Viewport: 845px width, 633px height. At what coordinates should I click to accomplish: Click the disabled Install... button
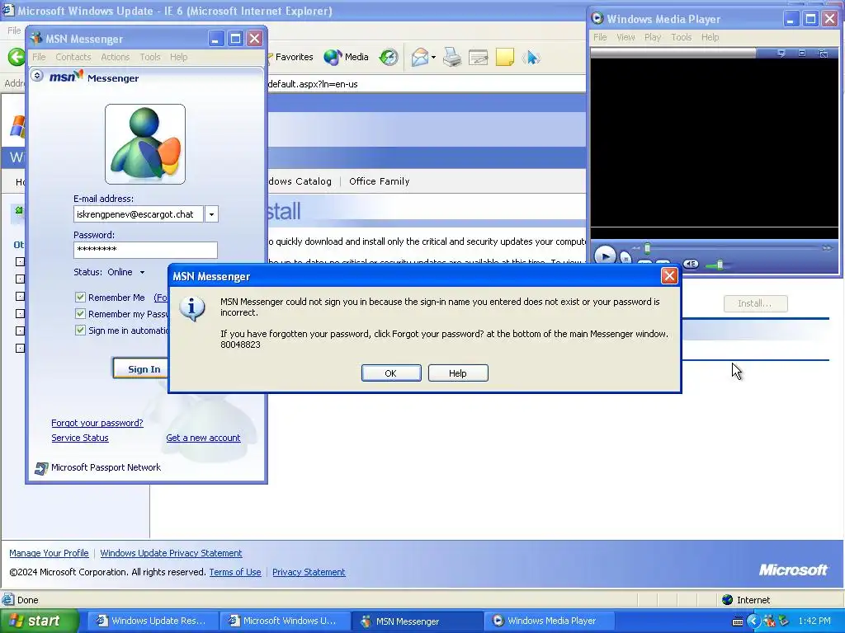click(756, 303)
